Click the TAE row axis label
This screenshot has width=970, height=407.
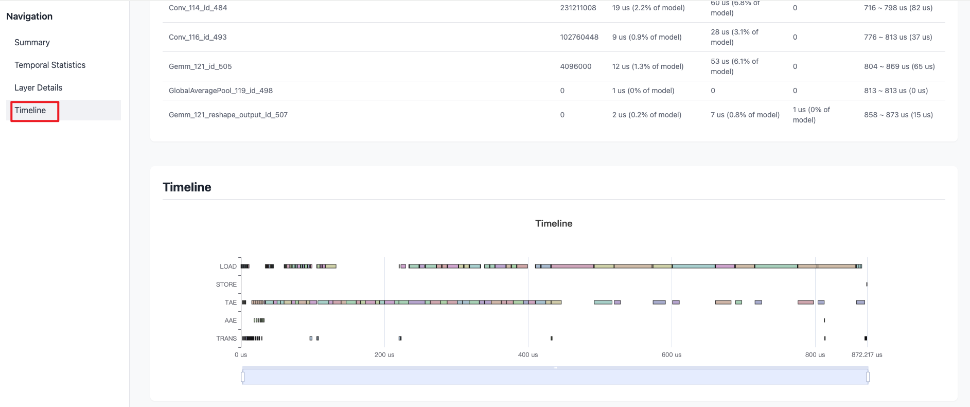[231, 303]
